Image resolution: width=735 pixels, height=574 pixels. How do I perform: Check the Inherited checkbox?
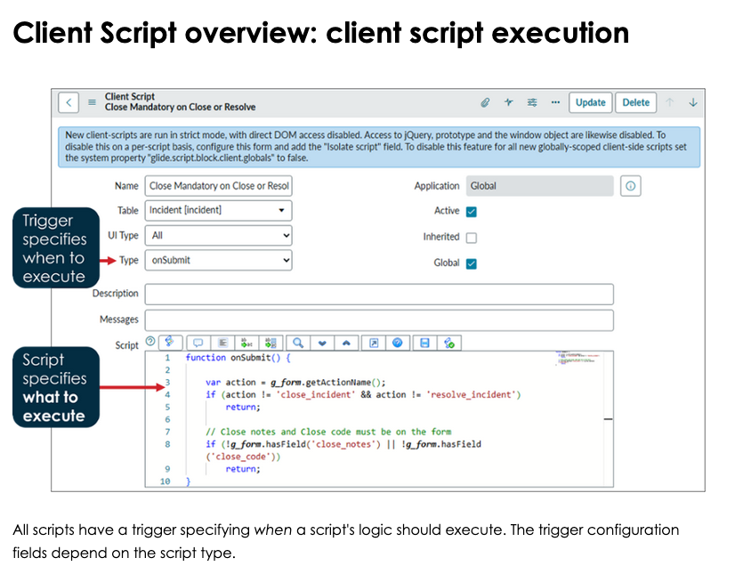[472, 238]
